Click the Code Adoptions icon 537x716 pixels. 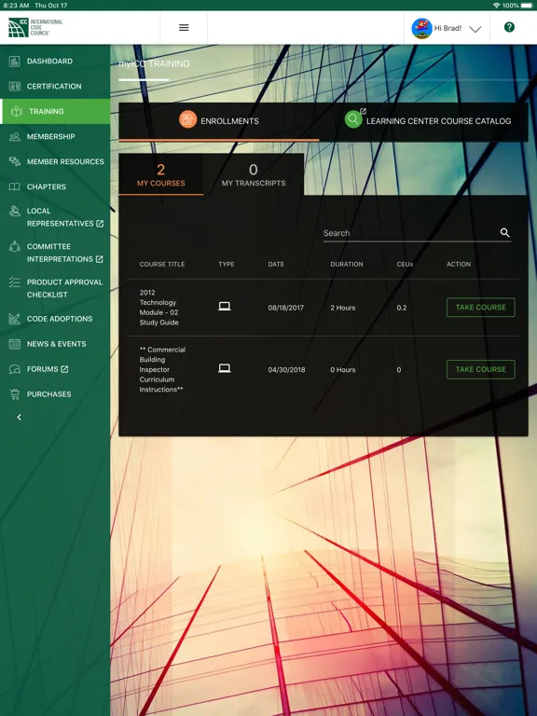15,319
